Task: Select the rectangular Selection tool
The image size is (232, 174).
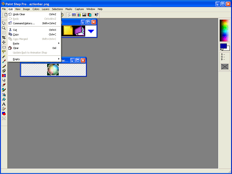Action: pyautogui.click(x=4, y=47)
